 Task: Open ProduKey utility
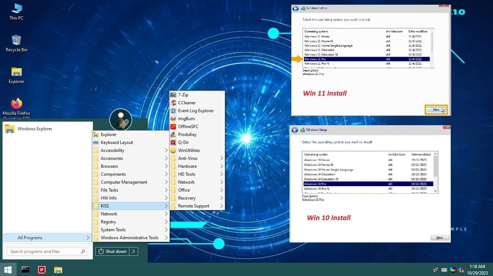187,135
